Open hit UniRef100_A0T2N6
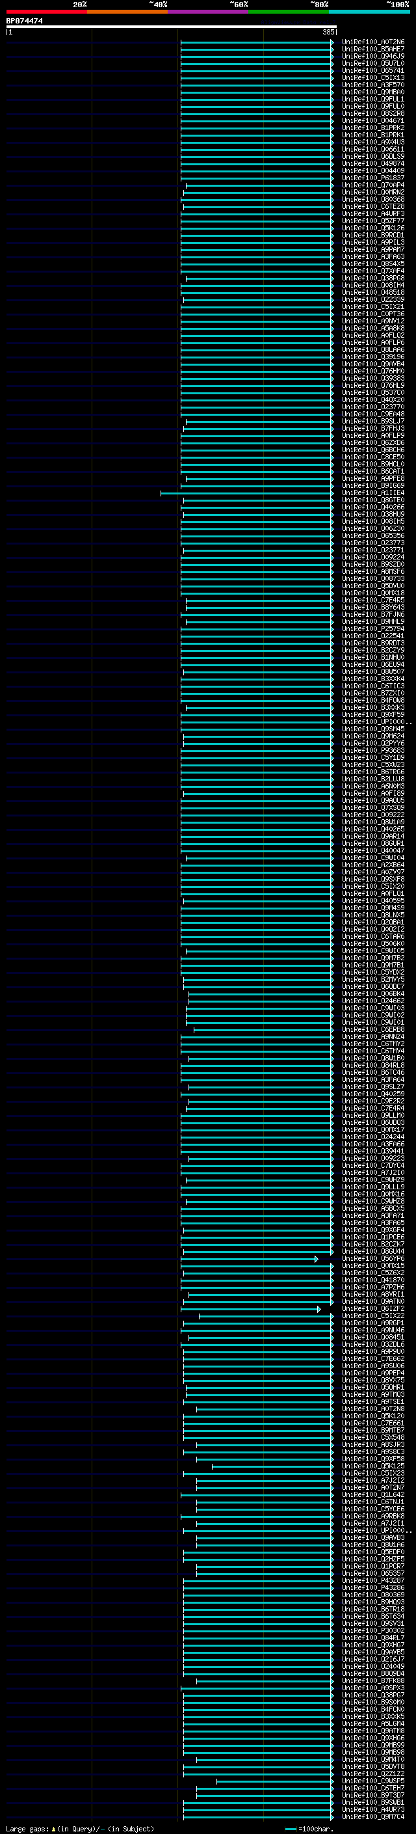 tap(373, 42)
